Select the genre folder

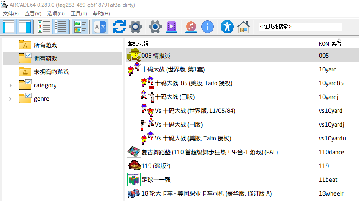click(41, 99)
